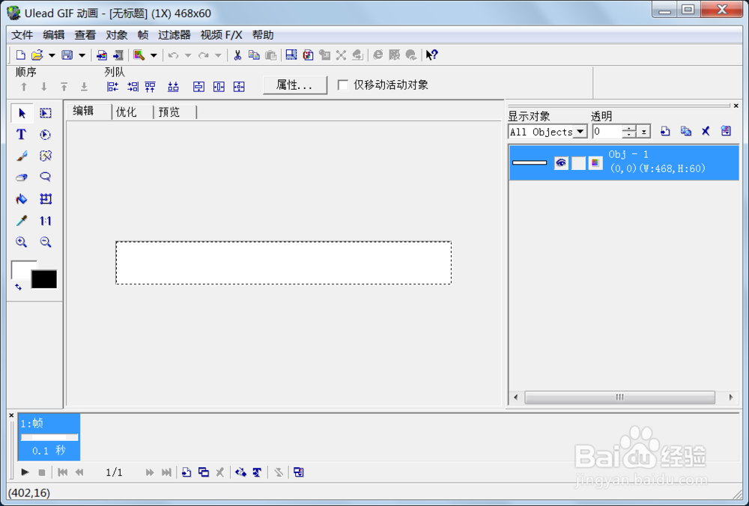Duplicate object icon in object panel
The width and height of the screenshot is (749, 506).
pos(685,131)
